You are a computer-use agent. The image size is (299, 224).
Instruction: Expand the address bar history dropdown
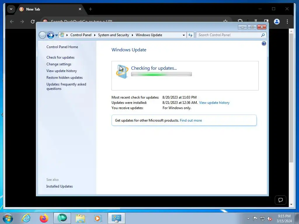click(x=184, y=35)
